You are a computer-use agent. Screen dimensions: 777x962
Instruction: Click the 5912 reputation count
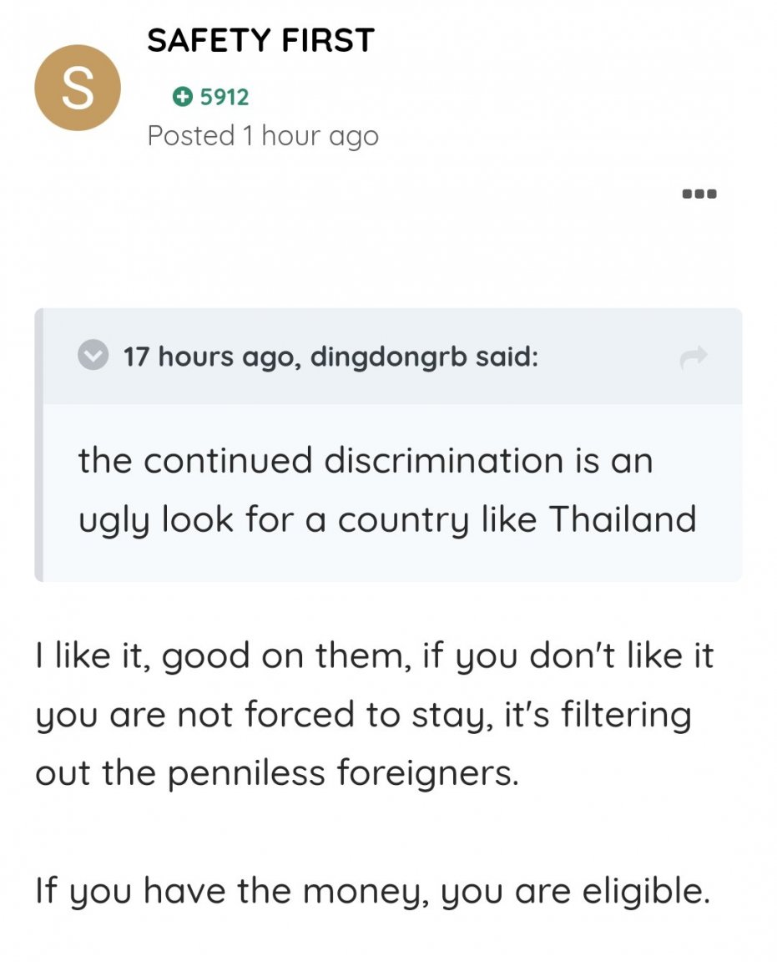point(225,97)
